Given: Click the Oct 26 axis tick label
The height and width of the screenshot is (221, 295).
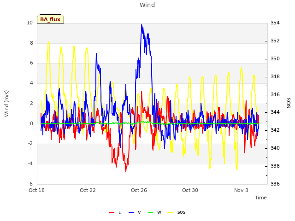Looking at the screenshot, I should [139, 190].
